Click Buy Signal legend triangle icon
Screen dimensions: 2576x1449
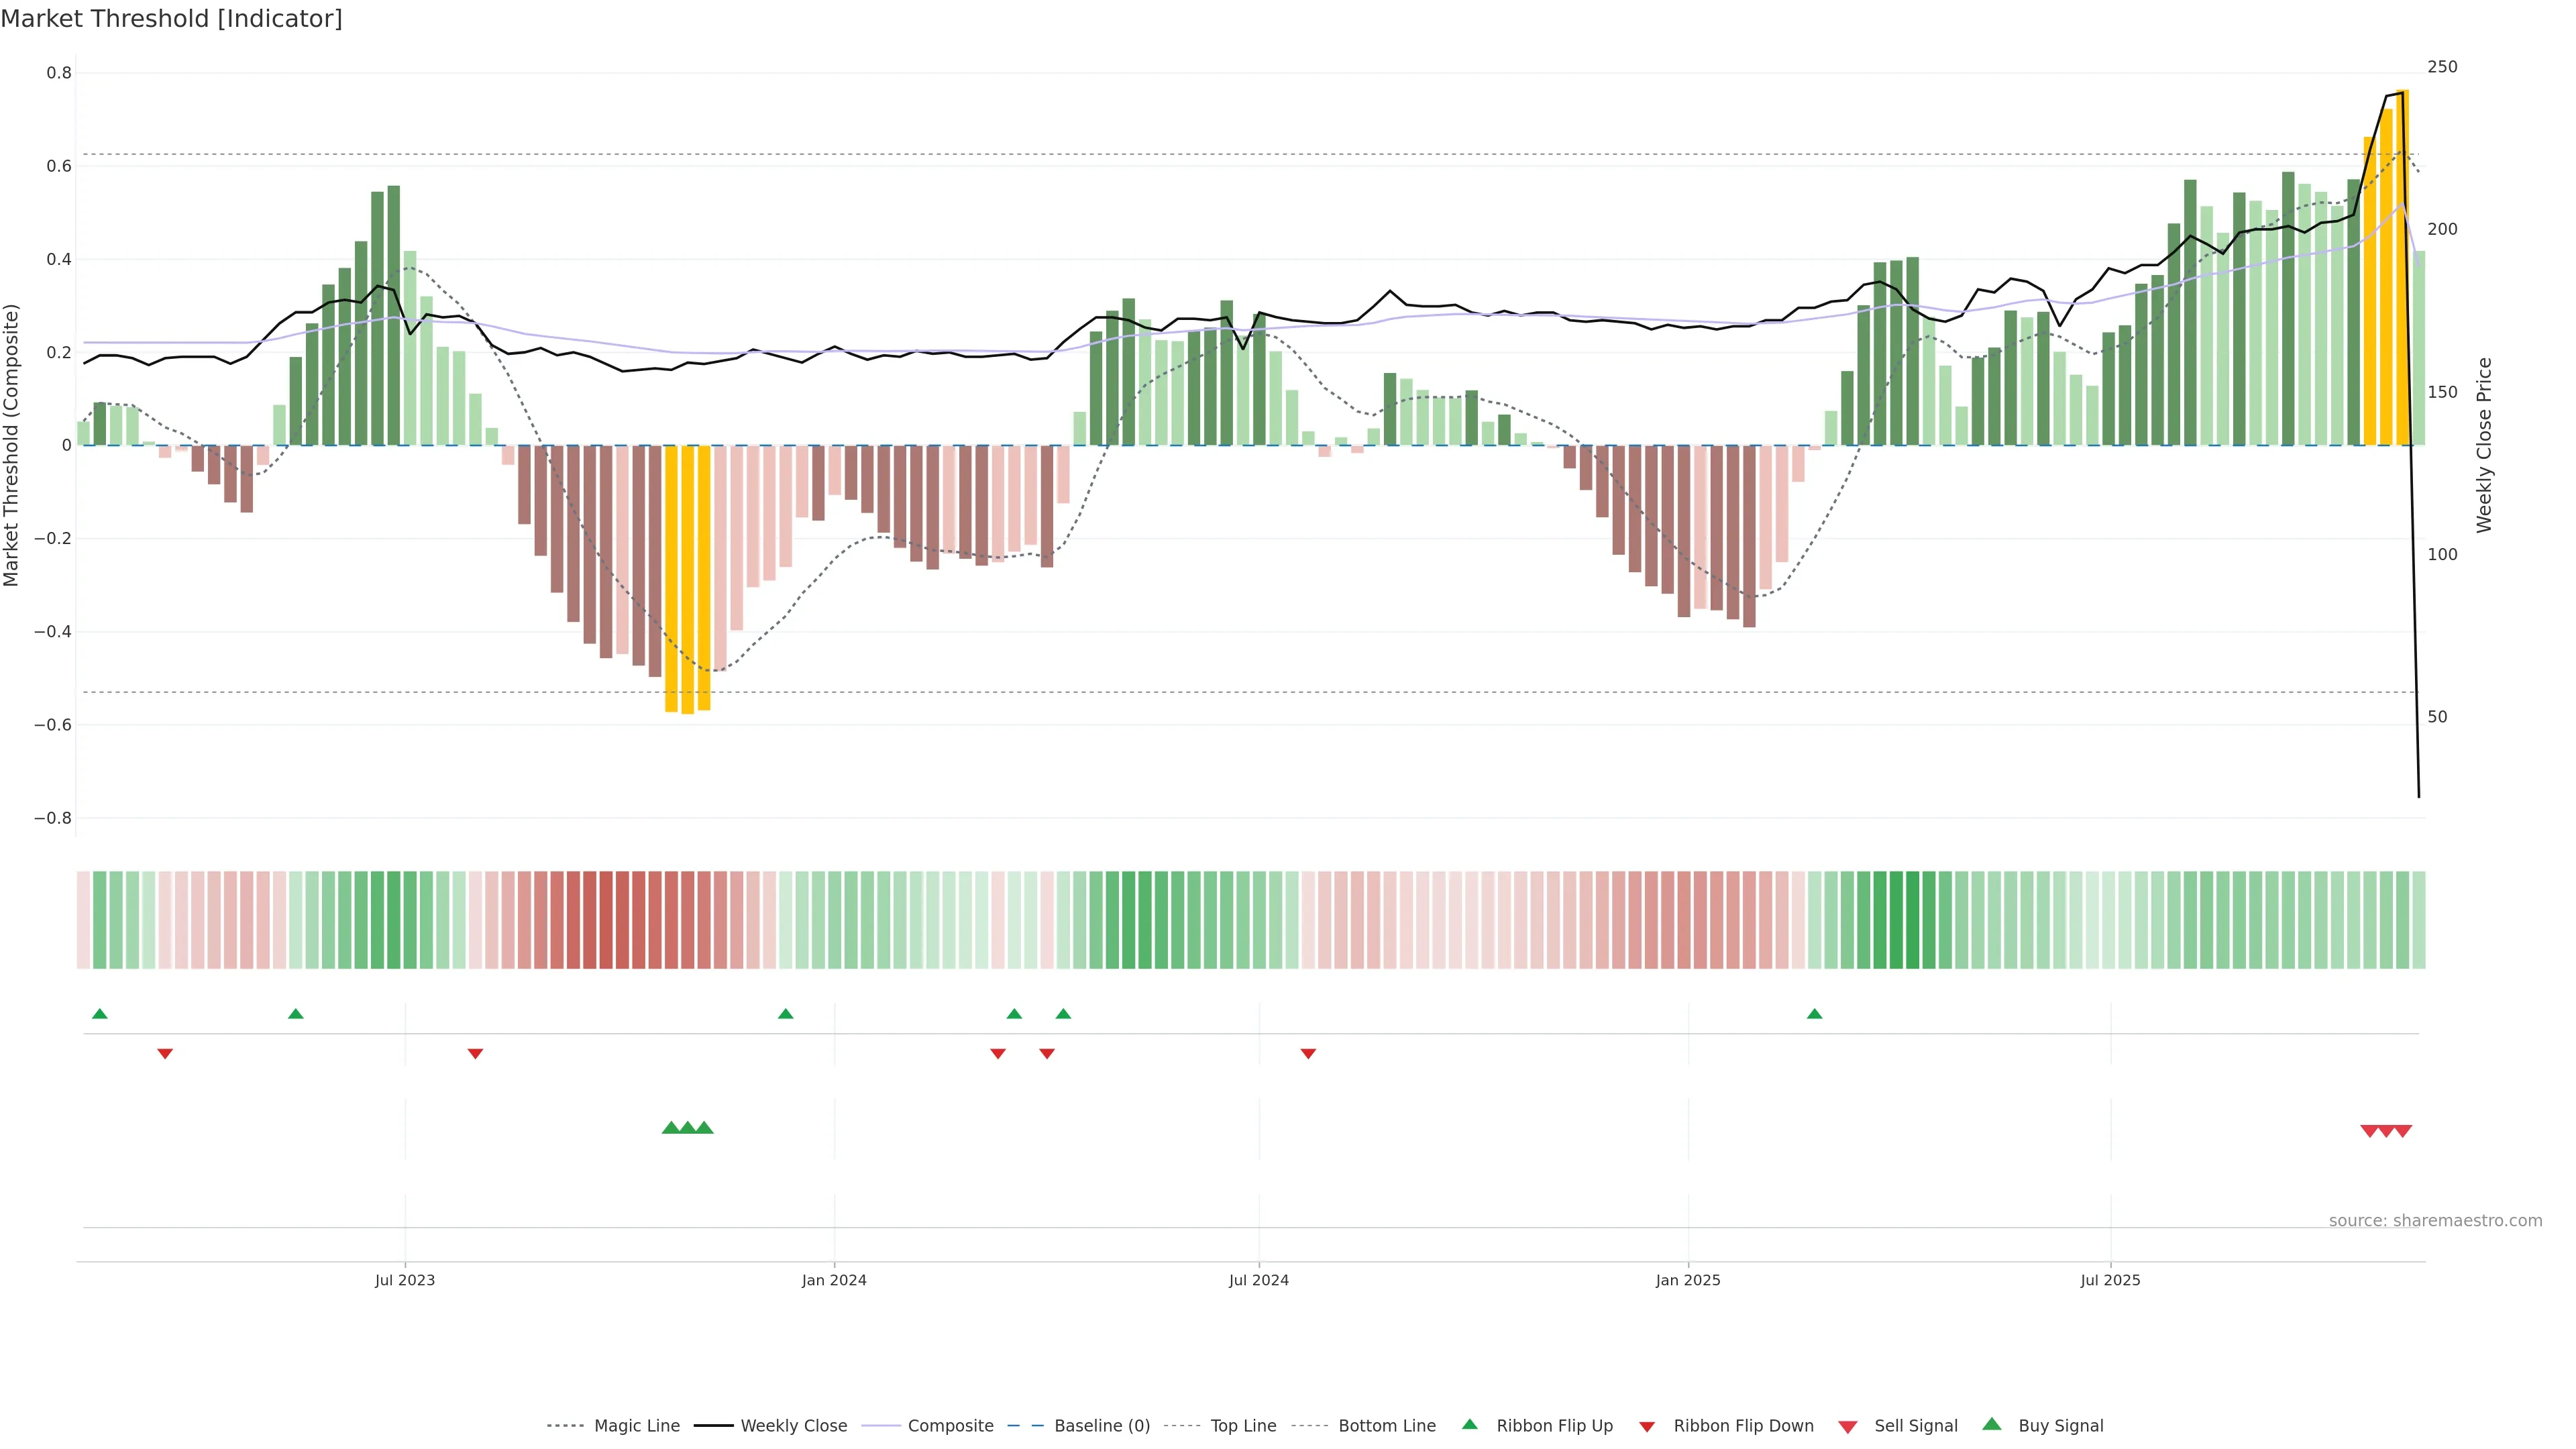pyautogui.click(x=1992, y=1424)
